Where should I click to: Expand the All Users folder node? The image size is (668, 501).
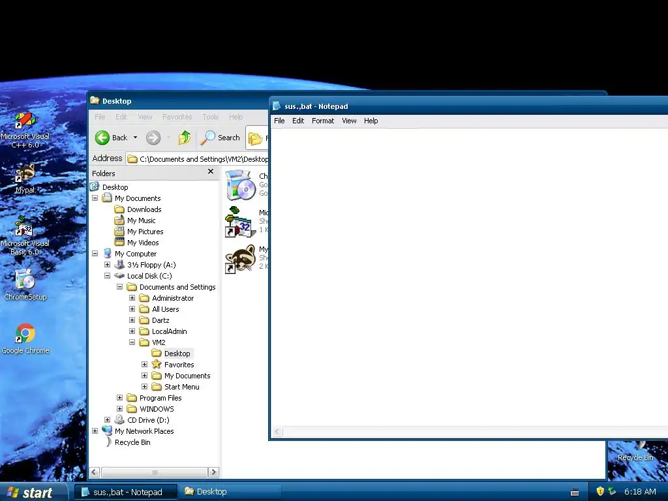click(132, 309)
